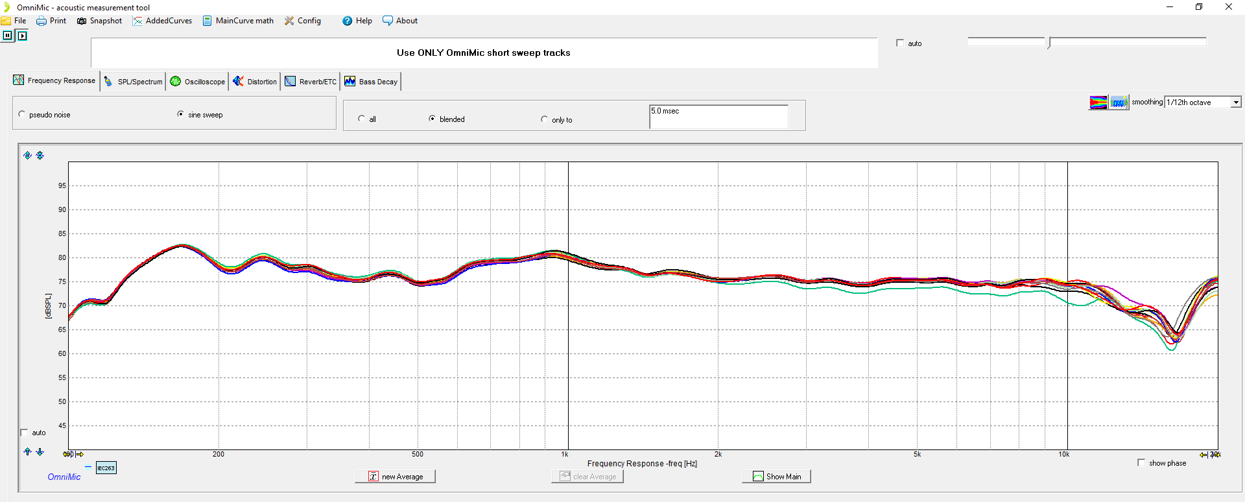Click the vertical expand arrows icon above graph
Screen dimensions: 1245x502
(27, 155)
